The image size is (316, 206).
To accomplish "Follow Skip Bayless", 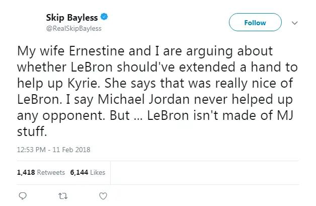I will coord(255,22).
